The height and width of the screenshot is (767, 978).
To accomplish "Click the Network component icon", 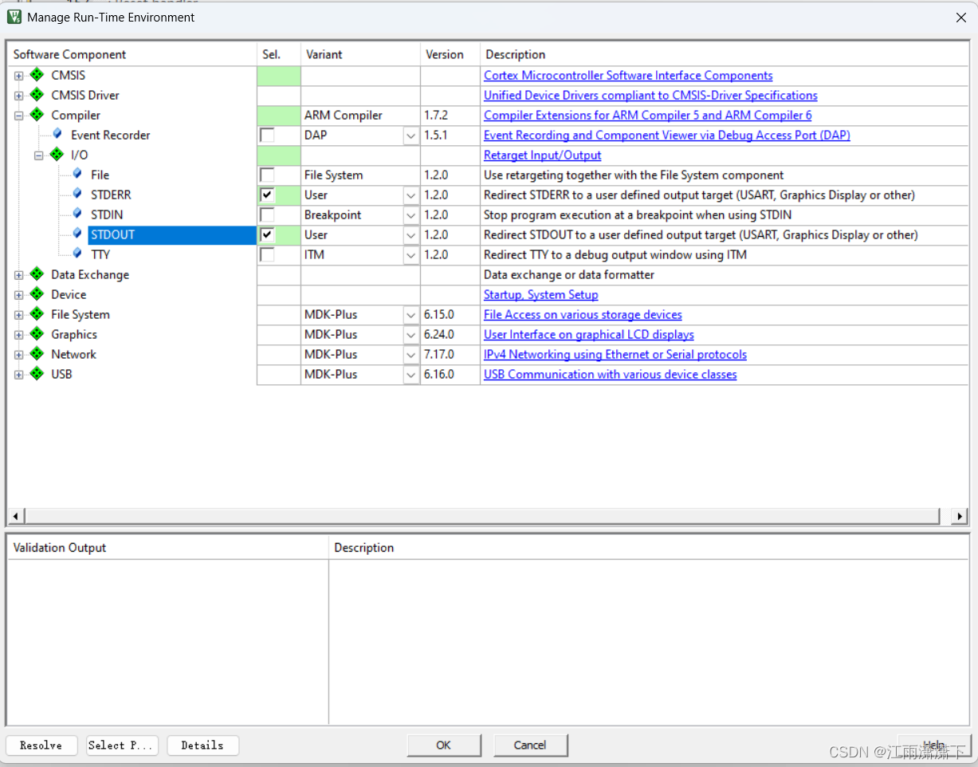I will point(37,354).
